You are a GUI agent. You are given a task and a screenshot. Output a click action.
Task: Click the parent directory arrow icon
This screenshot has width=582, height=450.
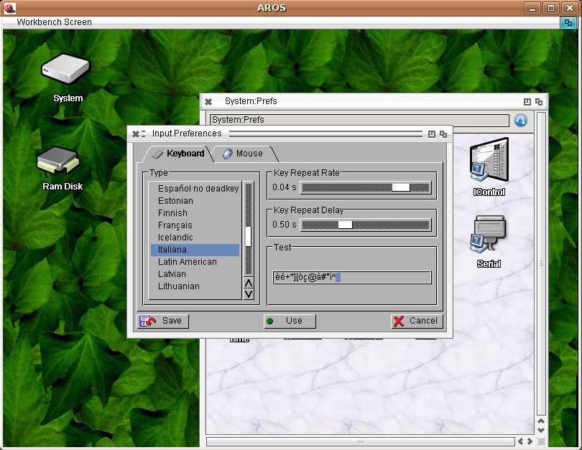pos(521,121)
